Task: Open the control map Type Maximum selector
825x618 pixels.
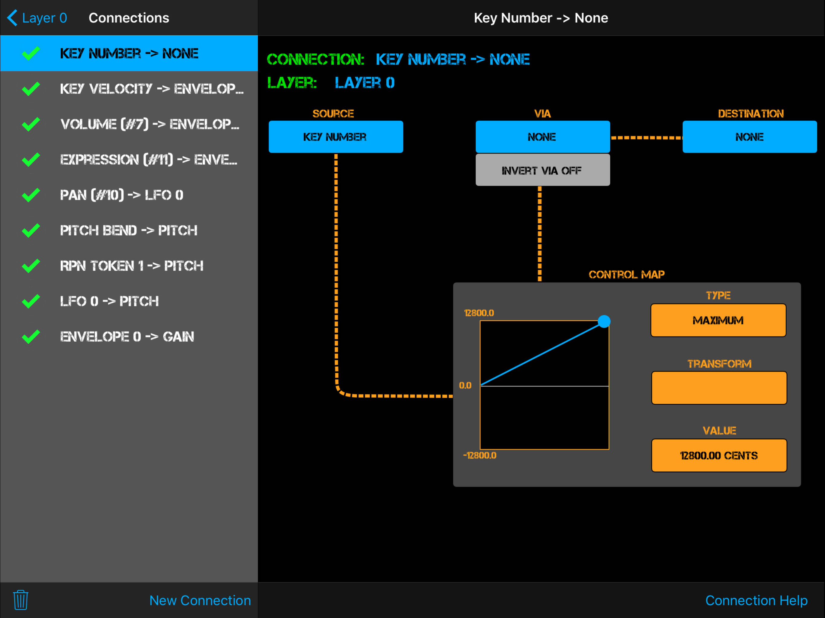Action: click(x=718, y=320)
